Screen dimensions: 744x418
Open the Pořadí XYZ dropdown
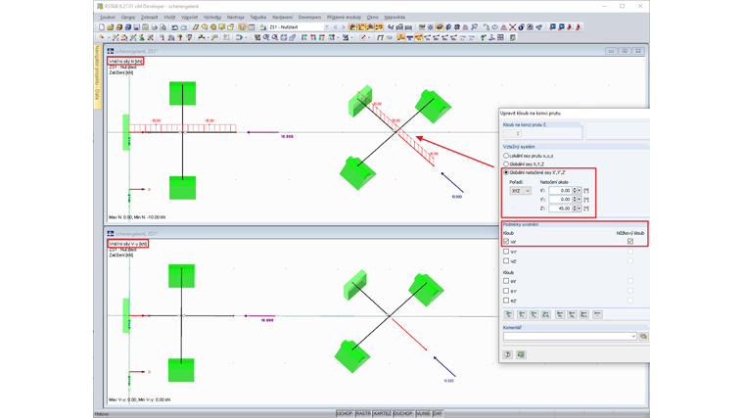[x=520, y=191]
